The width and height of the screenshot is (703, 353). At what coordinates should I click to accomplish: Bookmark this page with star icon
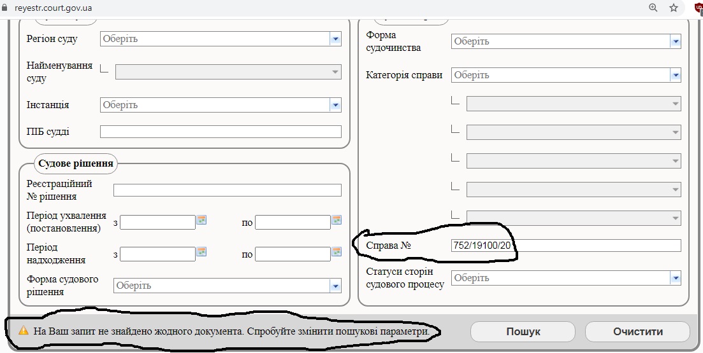click(x=674, y=8)
